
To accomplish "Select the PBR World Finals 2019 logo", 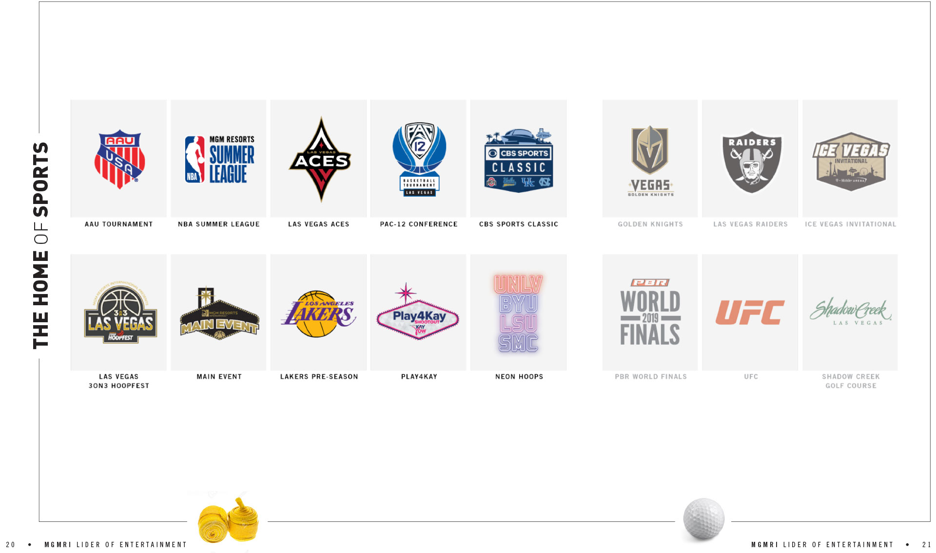I will 650,312.
